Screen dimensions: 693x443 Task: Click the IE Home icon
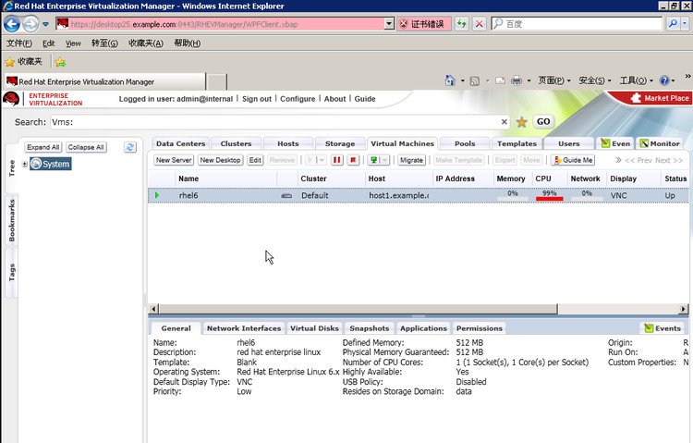pyautogui.click(x=450, y=80)
